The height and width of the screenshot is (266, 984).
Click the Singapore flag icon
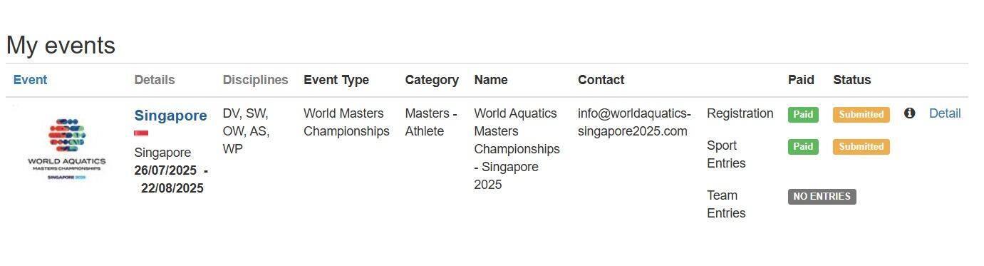[x=141, y=133]
